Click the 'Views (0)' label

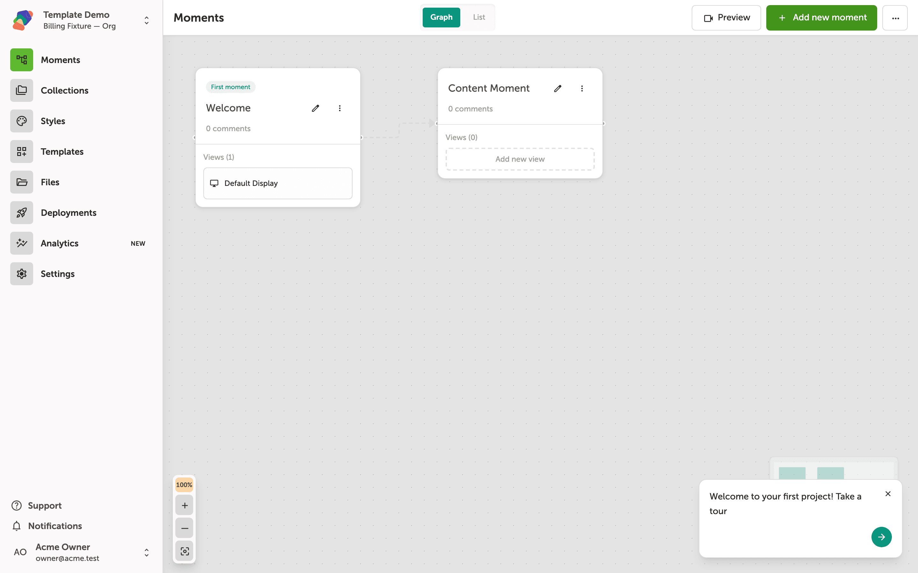click(x=461, y=137)
